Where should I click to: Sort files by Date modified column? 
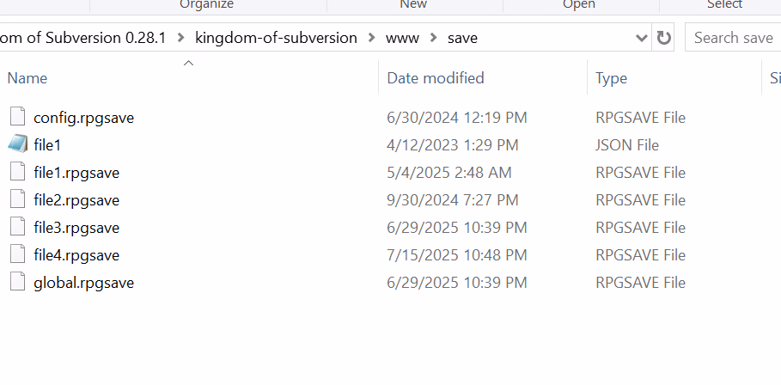[435, 78]
